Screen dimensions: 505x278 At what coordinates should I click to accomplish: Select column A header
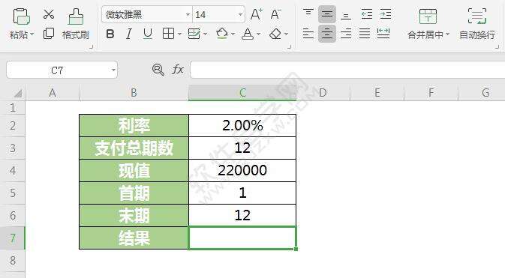(53, 93)
